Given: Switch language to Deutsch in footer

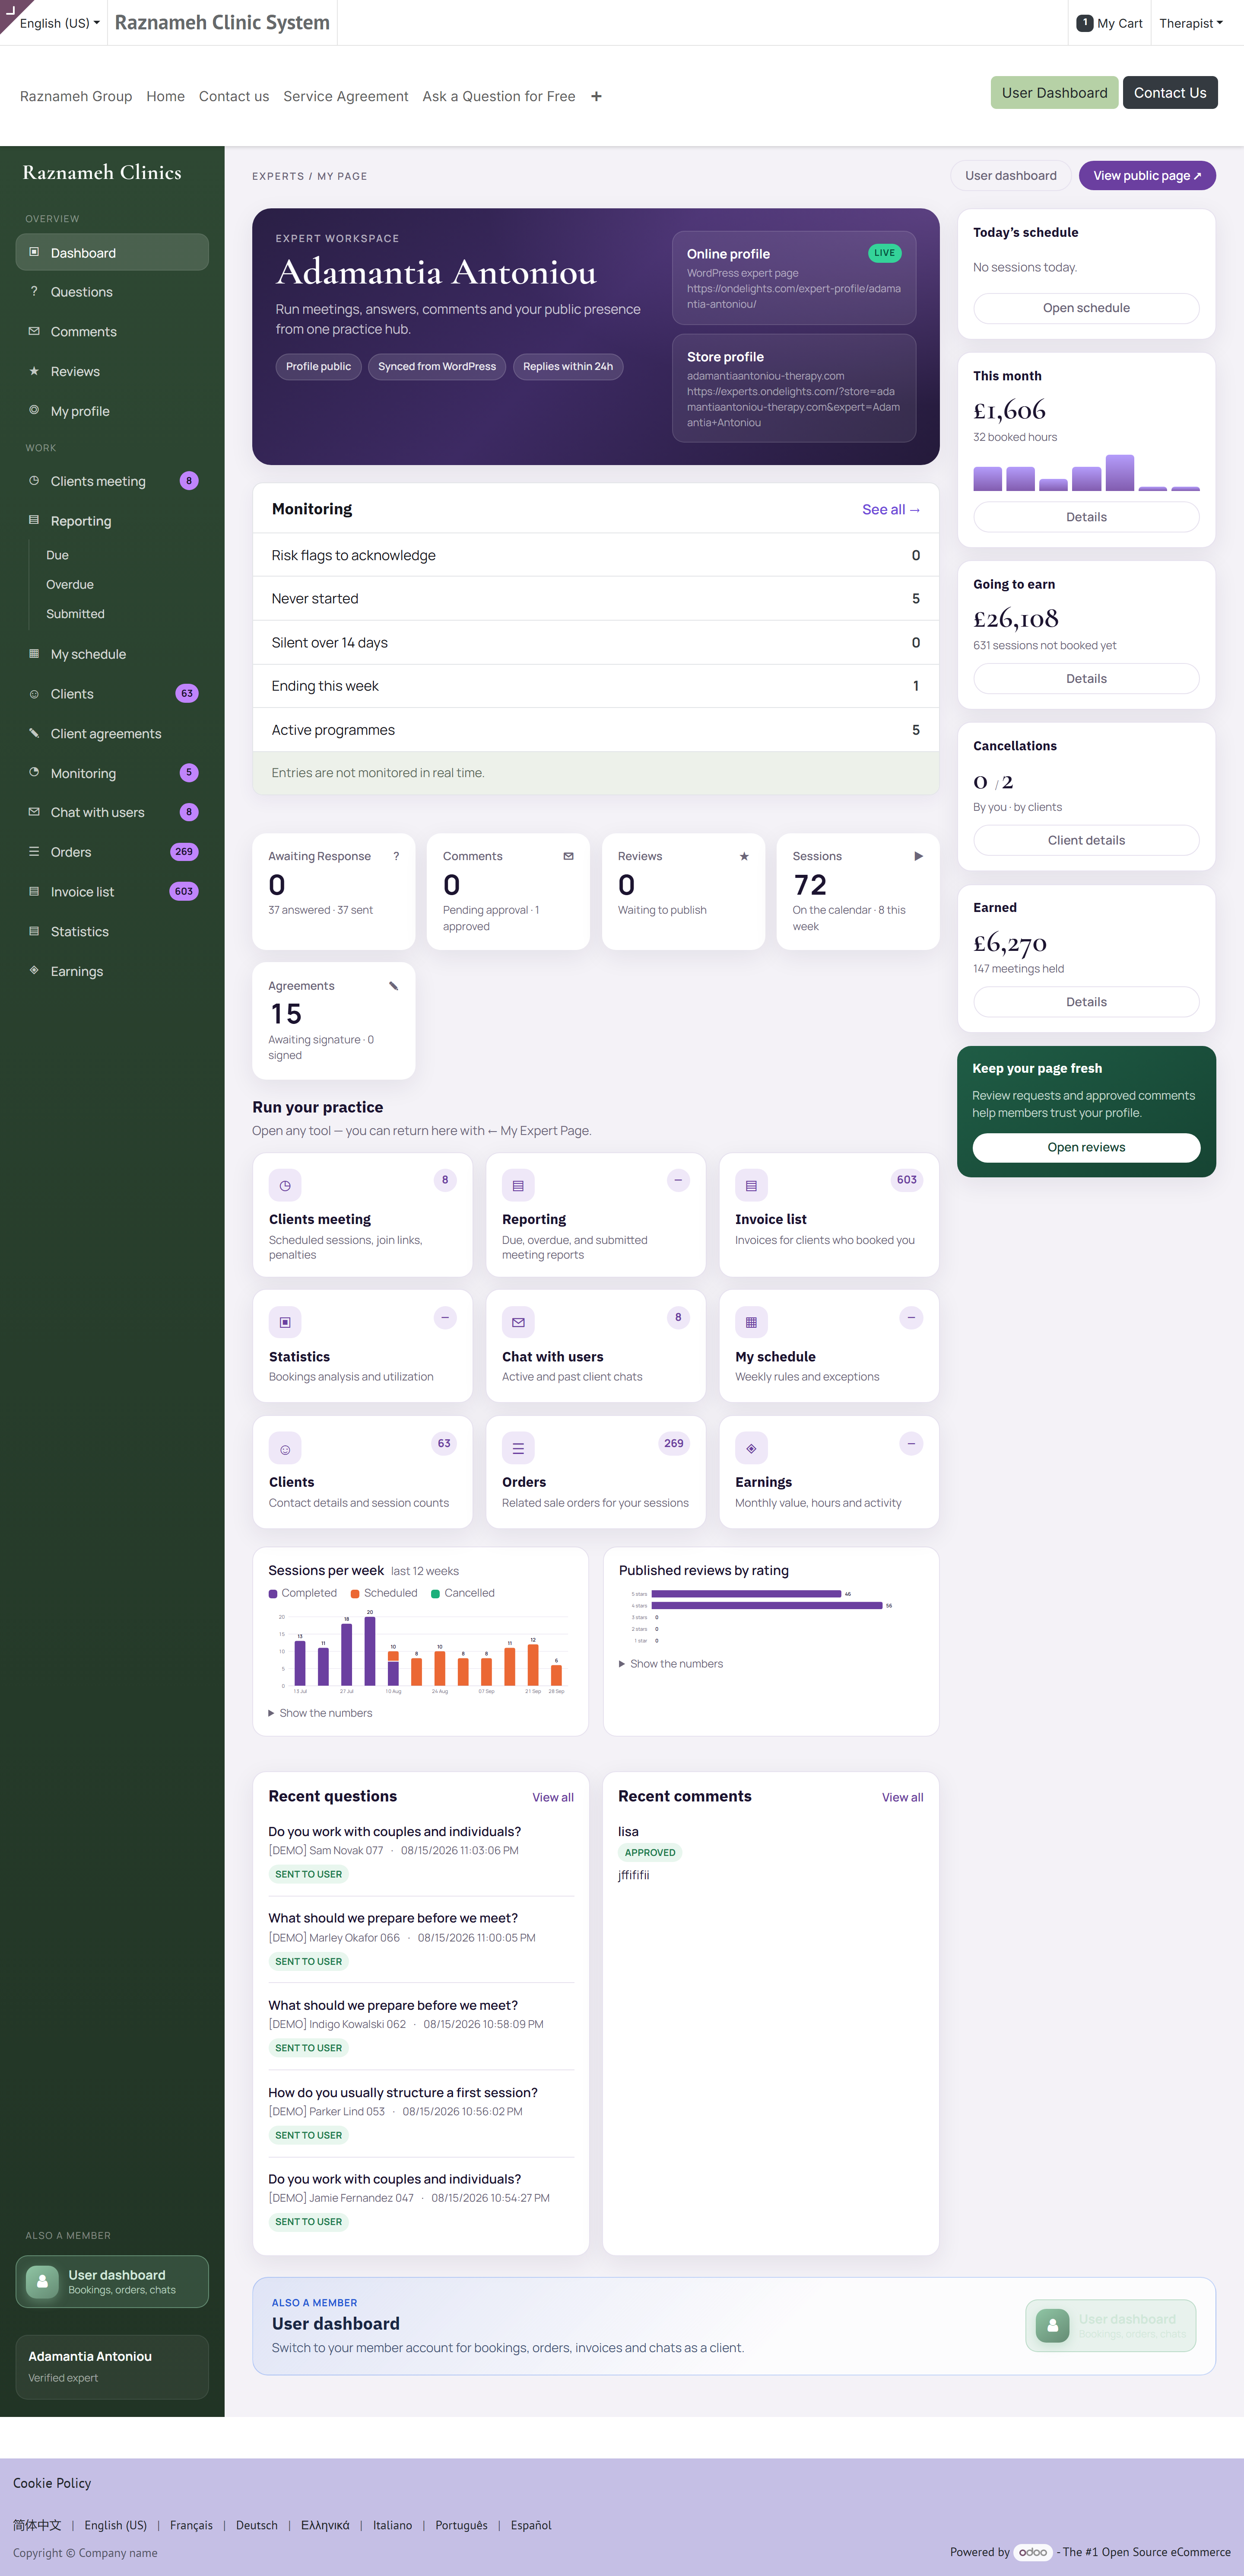Looking at the screenshot, I should tap(257, 2525).
